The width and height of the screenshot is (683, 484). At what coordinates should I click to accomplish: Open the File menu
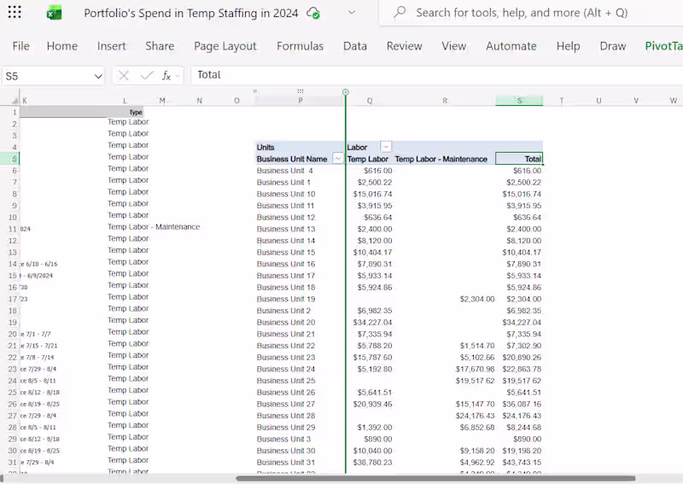pos(20,46)
